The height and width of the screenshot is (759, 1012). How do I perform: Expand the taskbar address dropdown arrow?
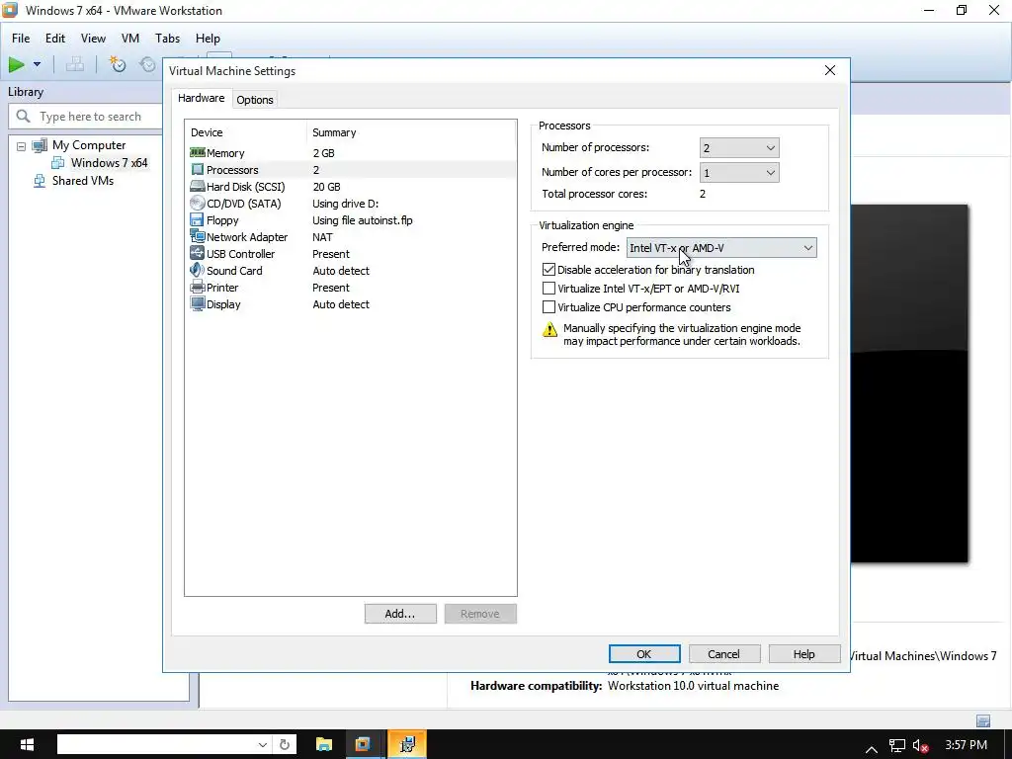pyautogui.click(x=263, y=745)
